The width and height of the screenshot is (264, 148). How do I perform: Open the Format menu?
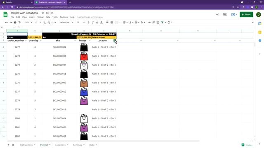(40, 17)
